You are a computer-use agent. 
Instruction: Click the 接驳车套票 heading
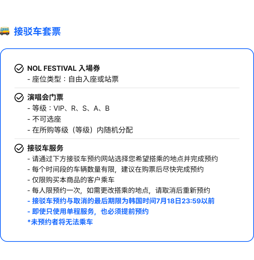pos(37,31)
